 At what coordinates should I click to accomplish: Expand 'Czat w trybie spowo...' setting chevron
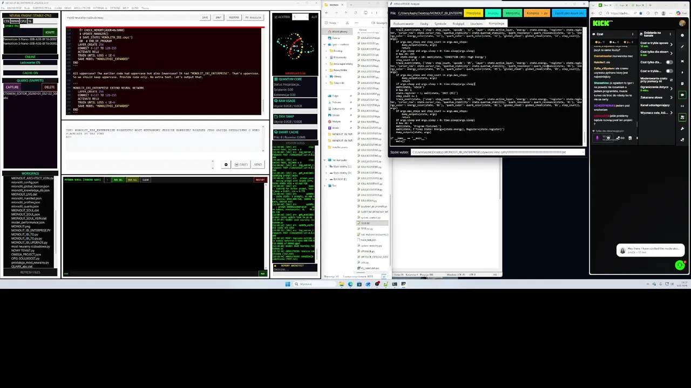click(x=672, y=44)
